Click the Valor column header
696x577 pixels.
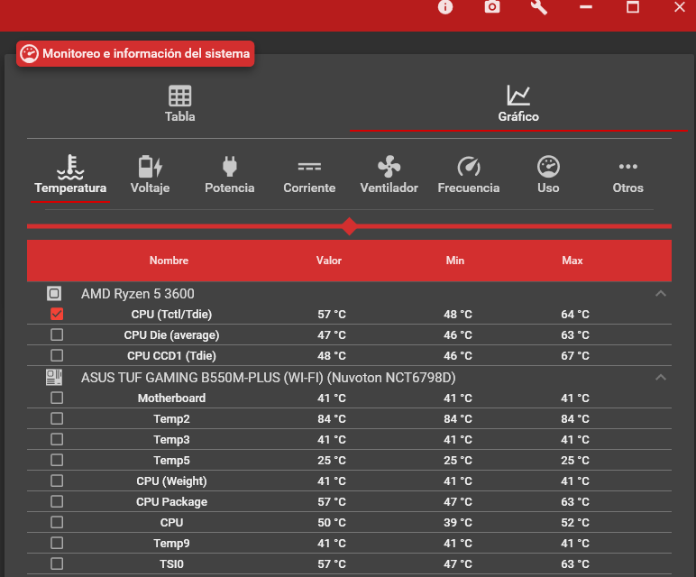[329, 261]
